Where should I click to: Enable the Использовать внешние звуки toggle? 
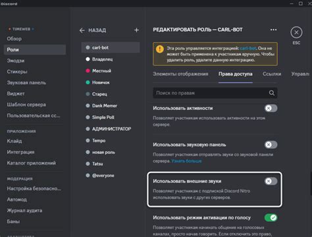[x=271, y=181]
